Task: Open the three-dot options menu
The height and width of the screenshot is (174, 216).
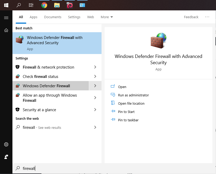Action: [207, 17]
